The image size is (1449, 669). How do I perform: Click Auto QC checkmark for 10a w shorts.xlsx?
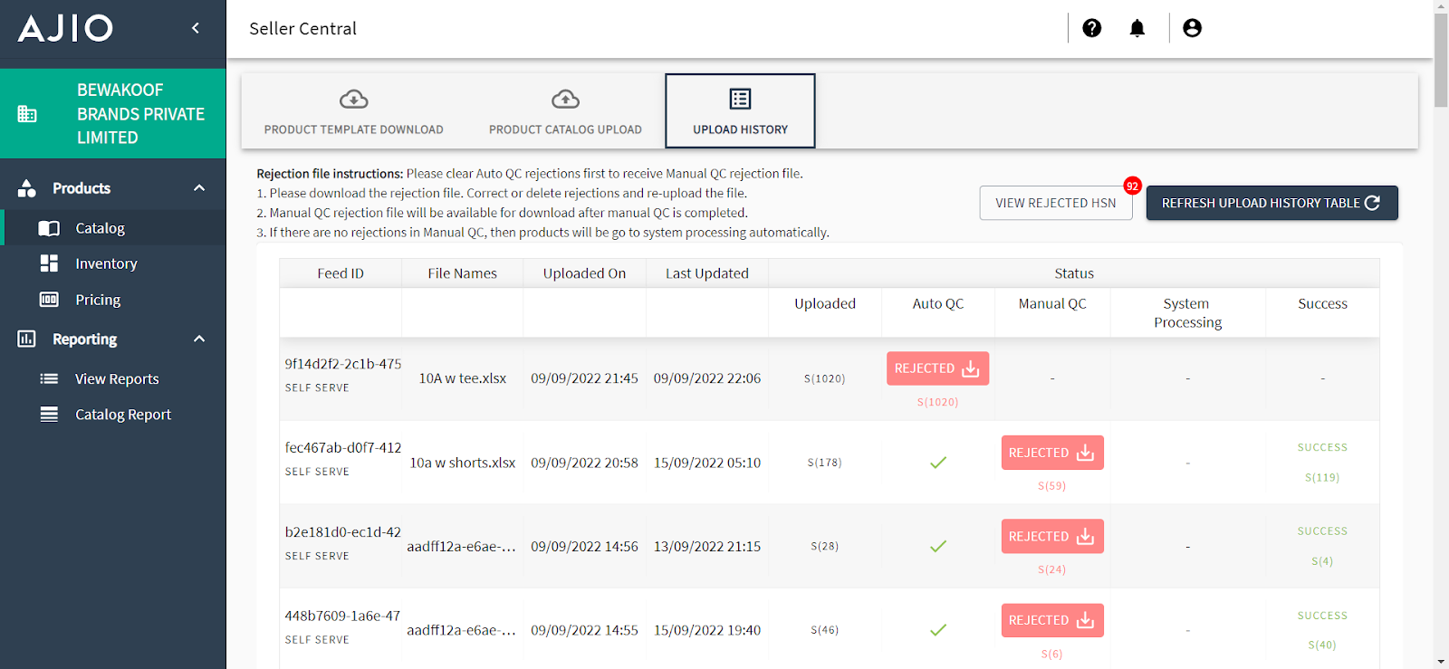click(x=938, y=463)
